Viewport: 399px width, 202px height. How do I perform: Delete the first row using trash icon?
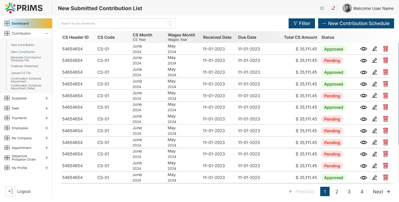(385, 49)
